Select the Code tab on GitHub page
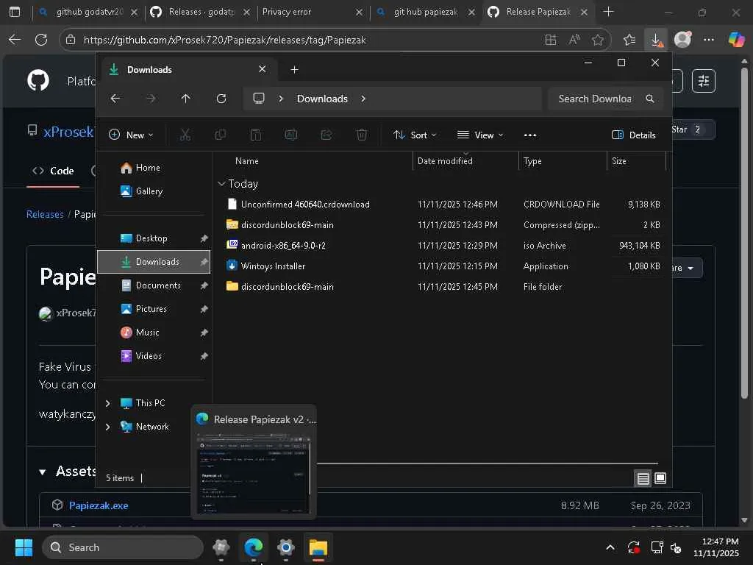Viewport: 753px width, 565px height. click(53, 171)
